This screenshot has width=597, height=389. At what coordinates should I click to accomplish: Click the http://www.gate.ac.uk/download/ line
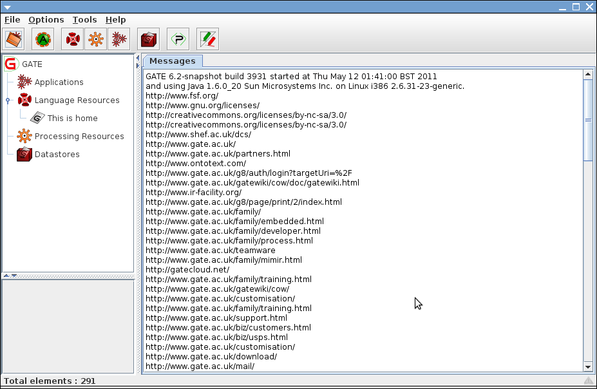coord(211,357)
